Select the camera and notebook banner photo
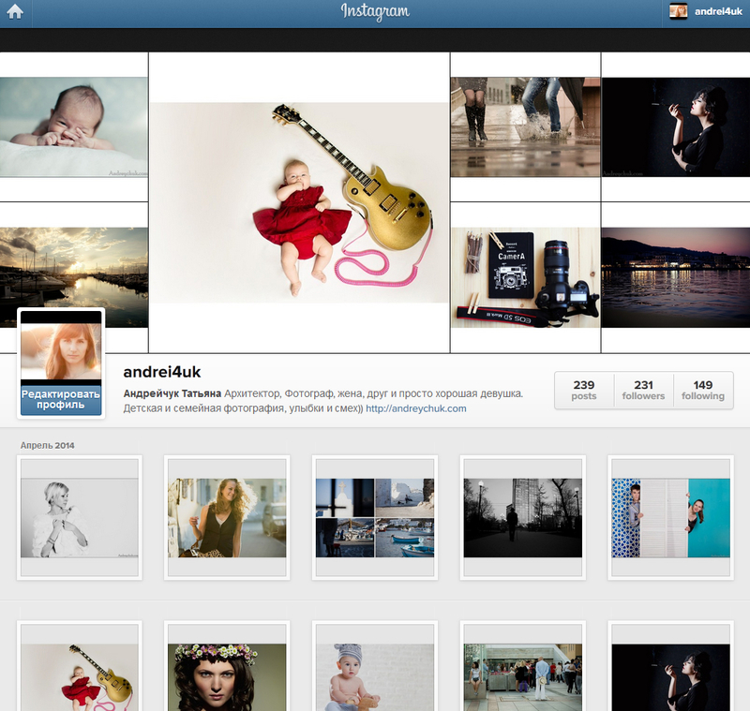 coord(525,277)
